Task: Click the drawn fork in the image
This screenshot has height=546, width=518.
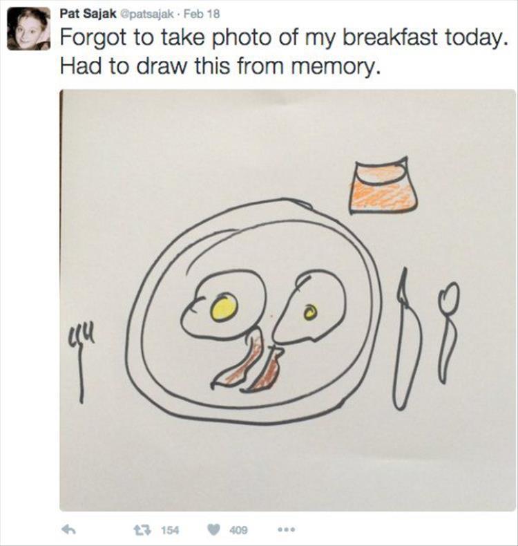Action: click(81, 362)
